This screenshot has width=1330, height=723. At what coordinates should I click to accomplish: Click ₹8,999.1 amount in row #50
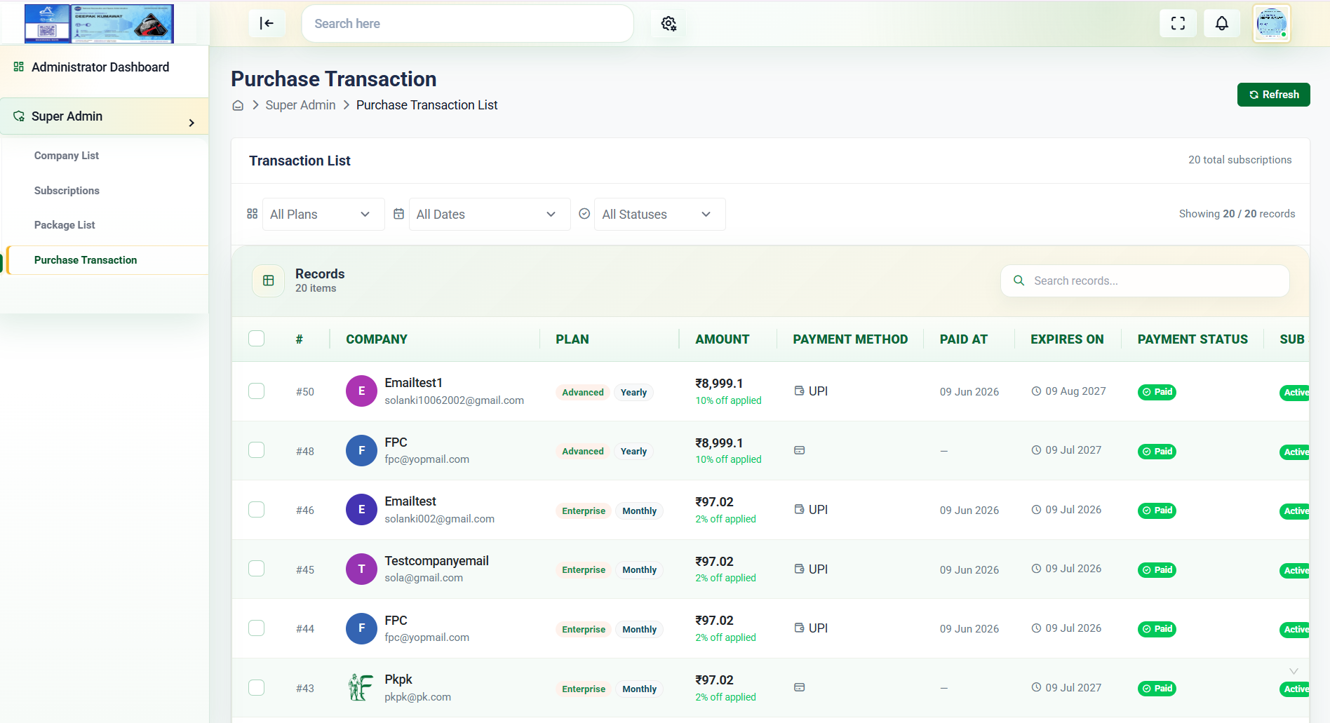(x=719, y=384)
